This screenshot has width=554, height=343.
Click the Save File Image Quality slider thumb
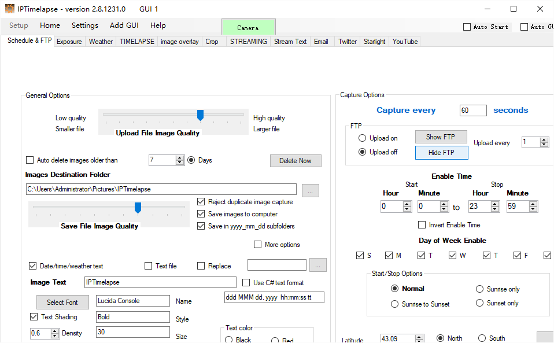[x=138, y=208]
